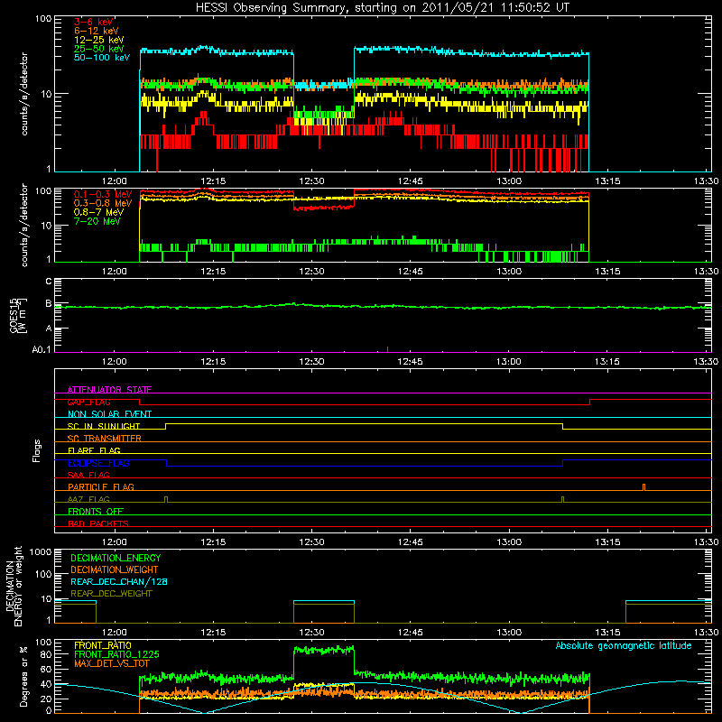The width and height of the screenshot is (722, 722).
Task: Click the orange "6-12 keV" legend label
Action: (97, 31)
